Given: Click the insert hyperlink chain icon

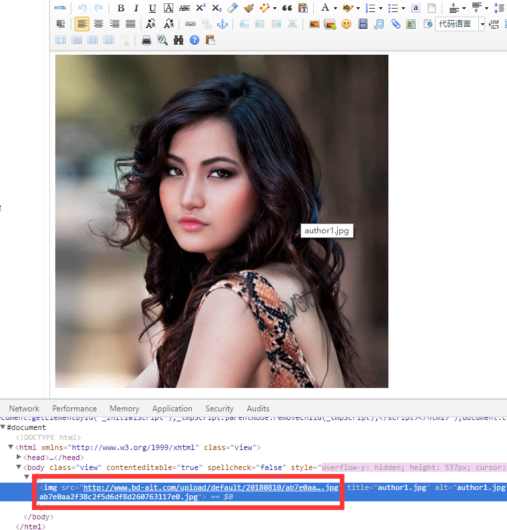Looking at the screenshot, I should coord(191,23).
